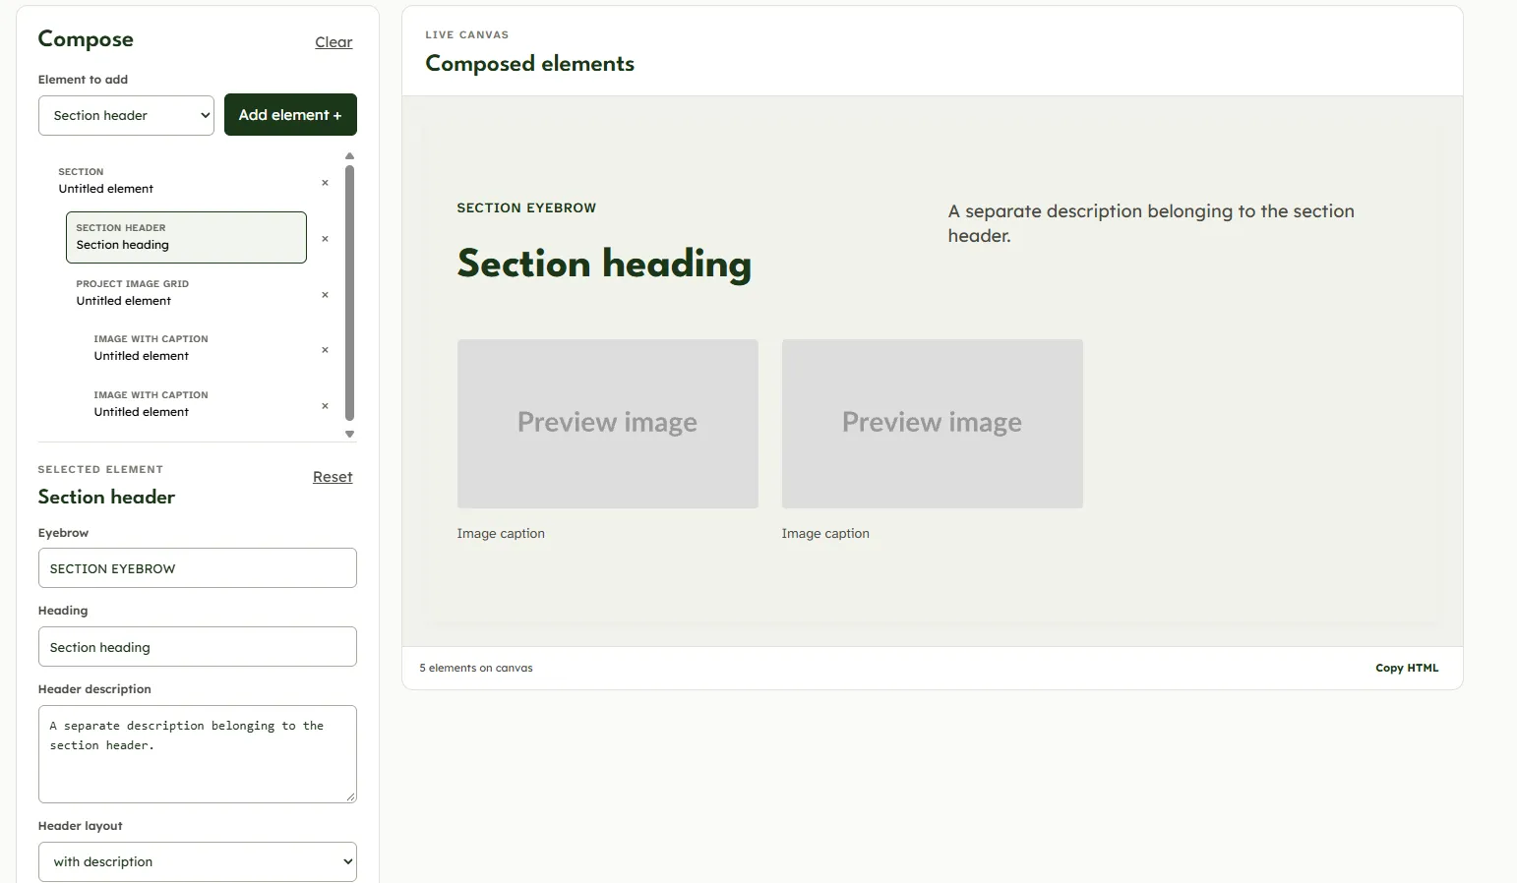Delete the Project image grid element x
The image size is (1517, 883).
click(x=325, y=295)
